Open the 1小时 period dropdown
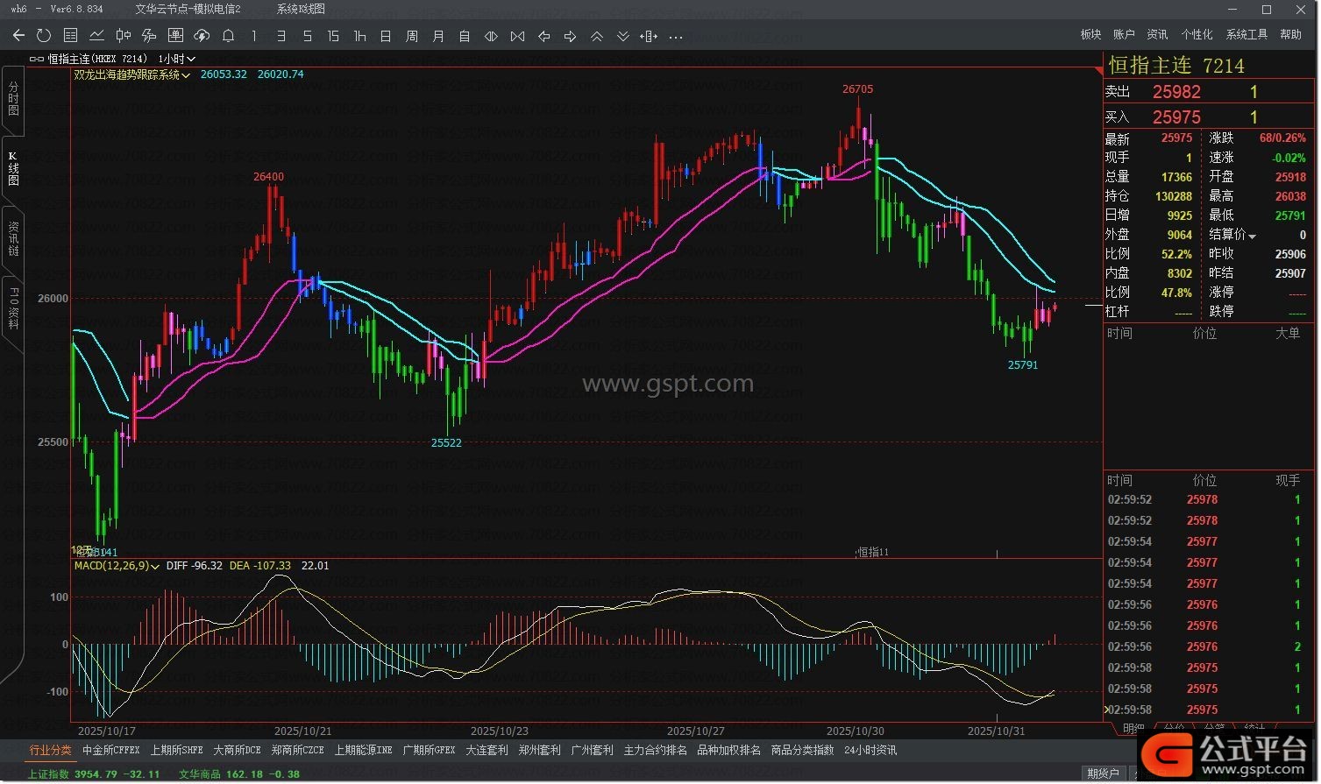 [x=177, y=59]
